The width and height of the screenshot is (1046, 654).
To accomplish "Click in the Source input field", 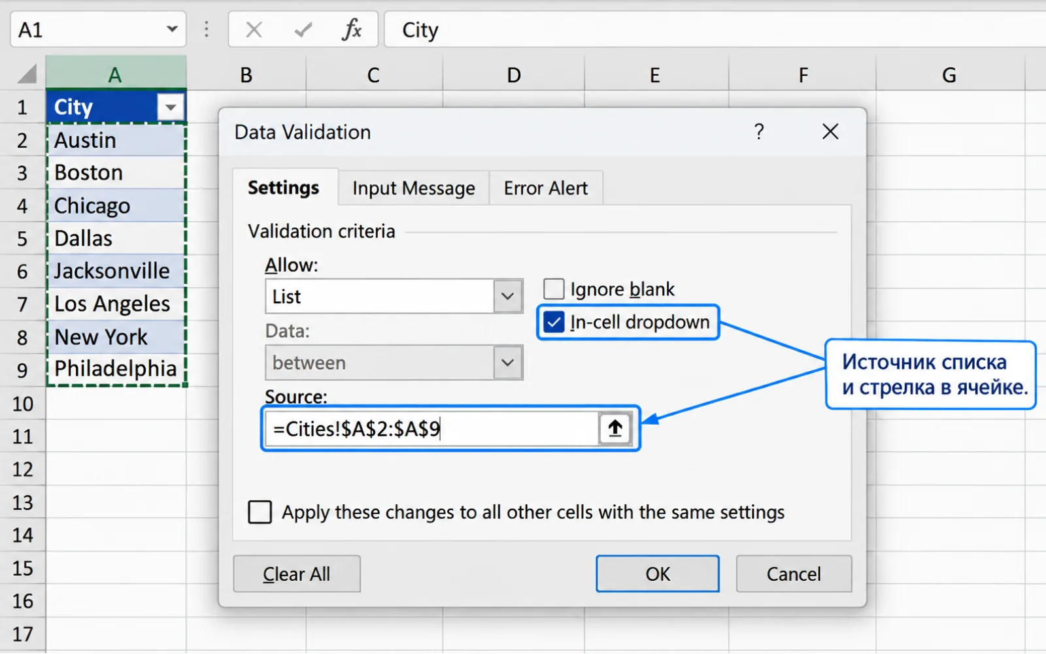I will (x=431, y=429).
